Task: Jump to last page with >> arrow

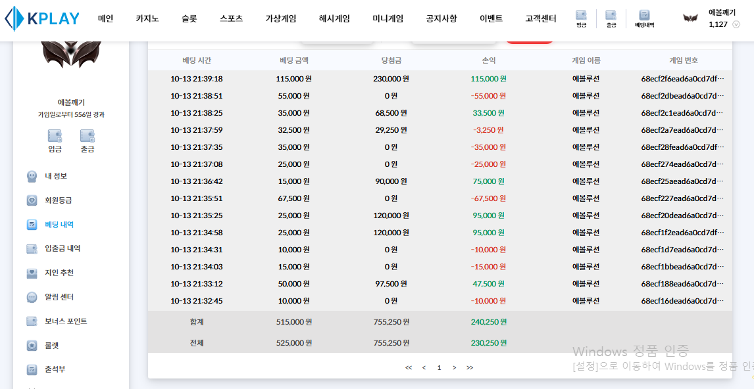Action: click(470, 367)
